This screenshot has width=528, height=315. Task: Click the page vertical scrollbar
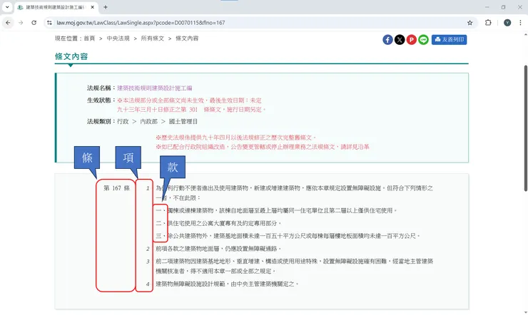525,128
